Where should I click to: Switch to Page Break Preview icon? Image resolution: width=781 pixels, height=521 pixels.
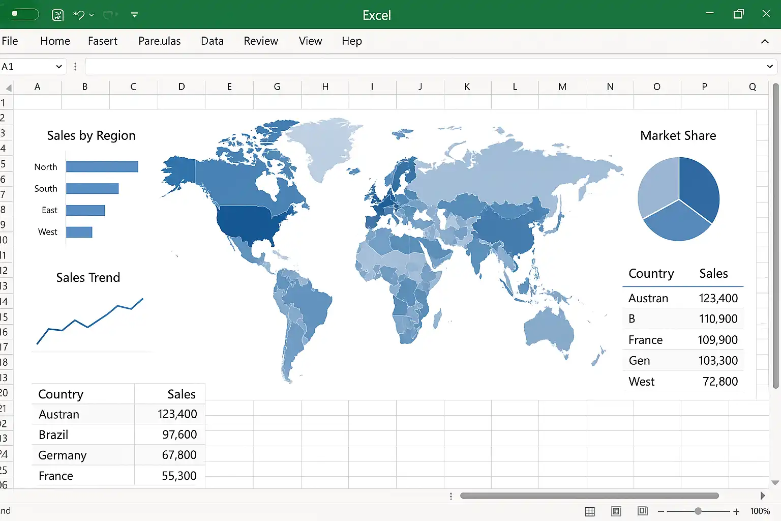643,511
